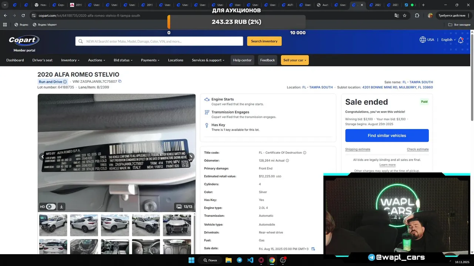Open Visual Studio Code from taskbar
The height and width of the screenshot is (266, 474).
coord(250,260)
